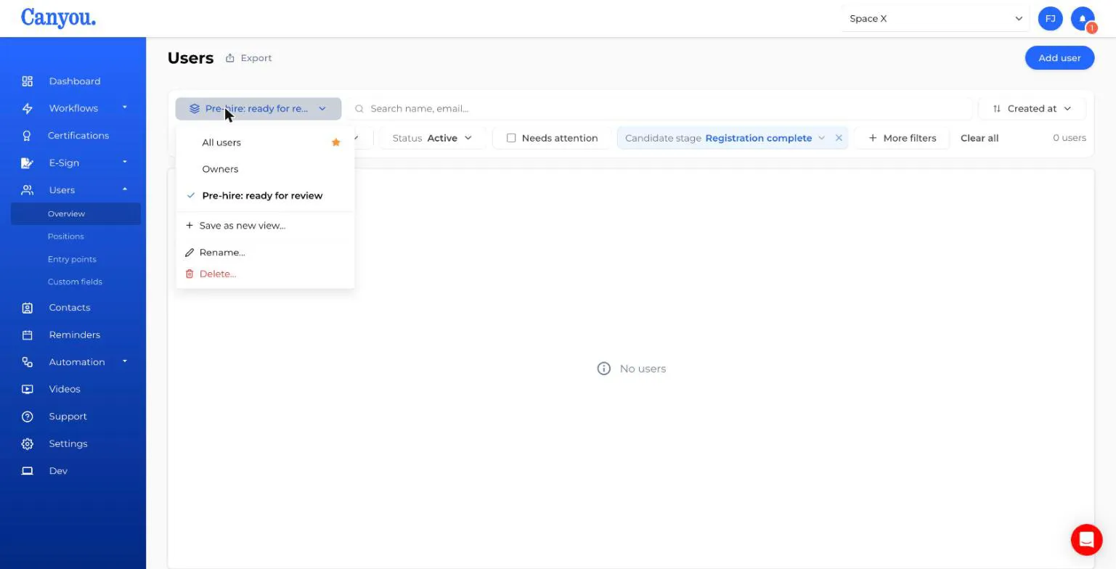The height and width of the screenshot is (569, 1116).
Task: Click the Users page heading
Action: coord(190,58)
